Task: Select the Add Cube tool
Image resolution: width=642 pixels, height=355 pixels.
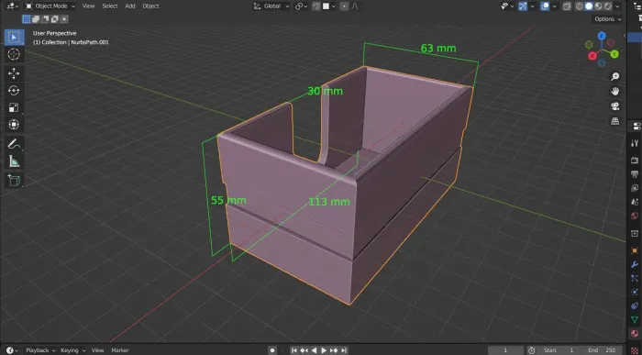Action: (x=14, y=180)
